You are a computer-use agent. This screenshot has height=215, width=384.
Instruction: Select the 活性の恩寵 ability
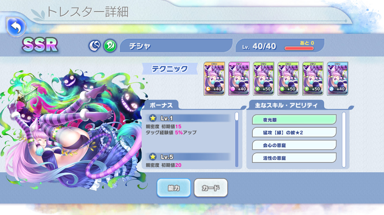click(x=294, y=157)
